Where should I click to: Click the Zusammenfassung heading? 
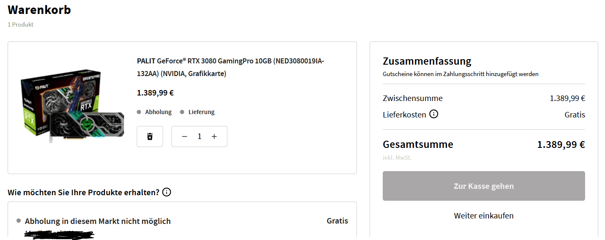tap(427, 61)
